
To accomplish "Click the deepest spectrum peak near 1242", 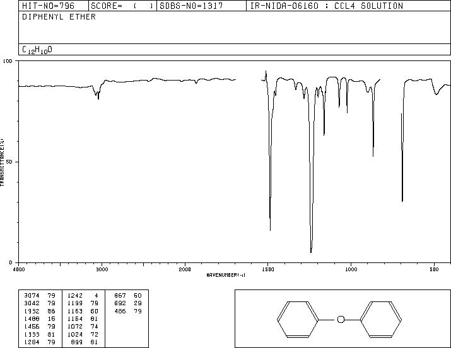I will [x=311, y=252].
